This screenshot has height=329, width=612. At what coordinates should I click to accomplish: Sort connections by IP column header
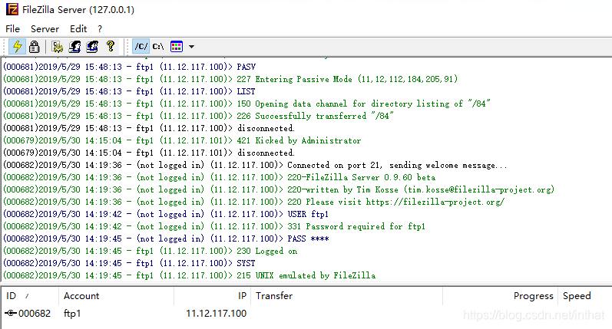[213, 296]
